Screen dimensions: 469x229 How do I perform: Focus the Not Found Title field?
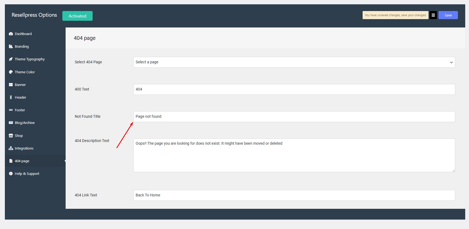[294, 117]
